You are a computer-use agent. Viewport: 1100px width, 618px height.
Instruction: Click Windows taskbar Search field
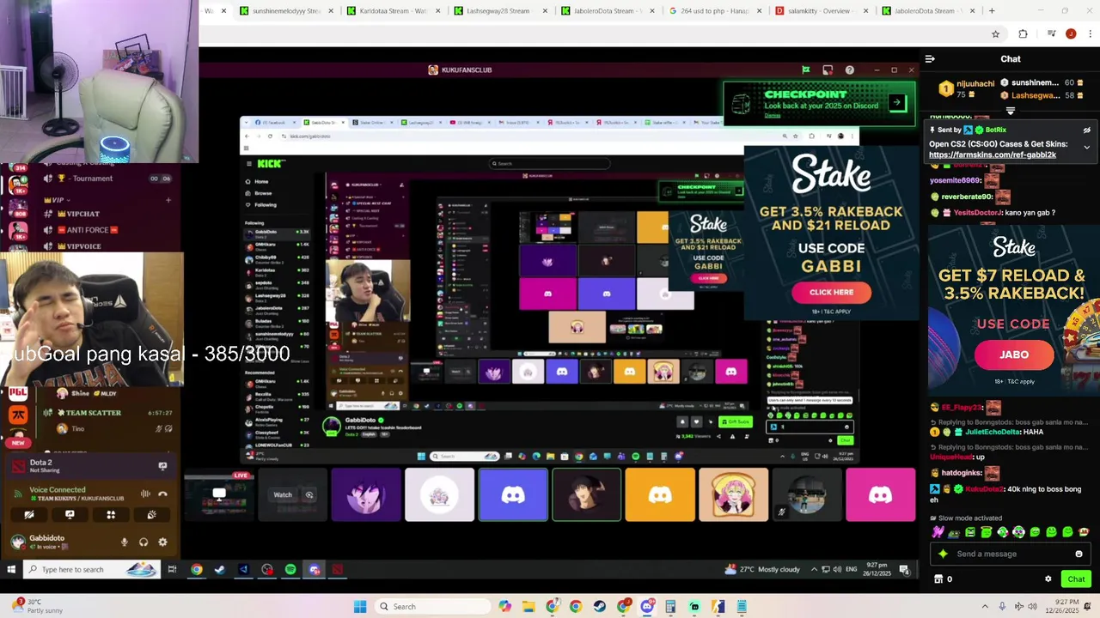434,607
